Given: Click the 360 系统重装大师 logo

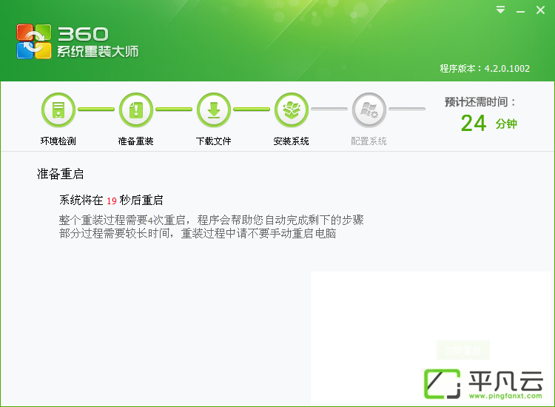Looking at the screenshot, I should [77, 41].
